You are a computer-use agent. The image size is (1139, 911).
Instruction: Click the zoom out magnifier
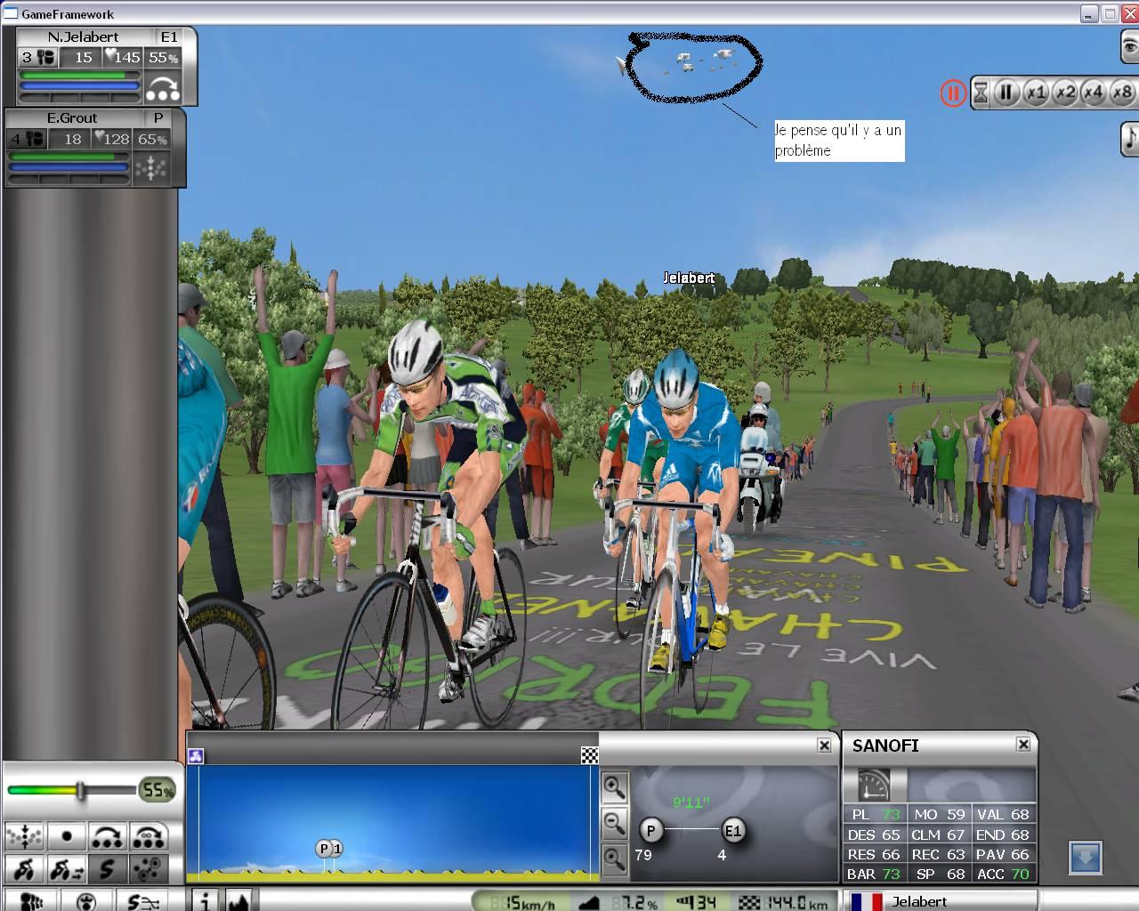click(614, 823)
